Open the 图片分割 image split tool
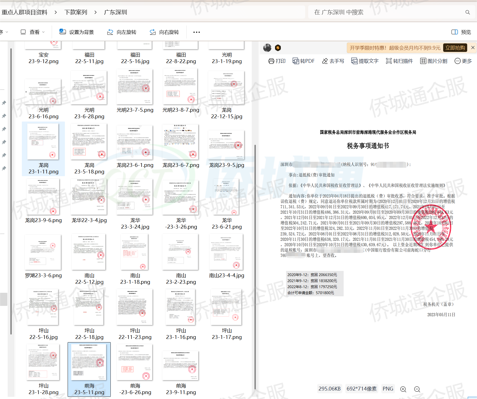Screen dimensions: 477x399 click(433, 61)
